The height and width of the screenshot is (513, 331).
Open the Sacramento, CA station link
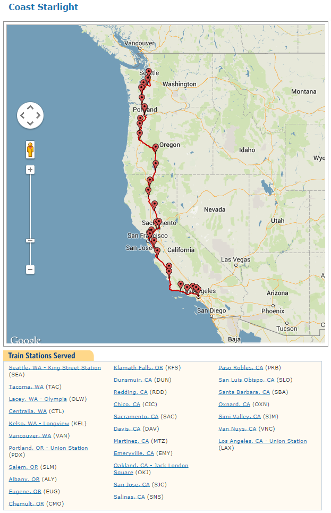136,416
